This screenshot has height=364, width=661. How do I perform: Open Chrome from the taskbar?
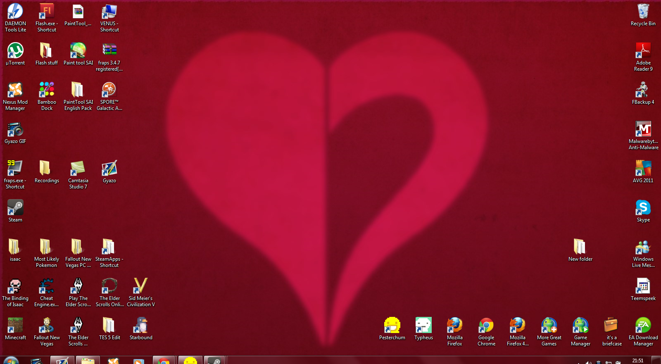[164, 360]
